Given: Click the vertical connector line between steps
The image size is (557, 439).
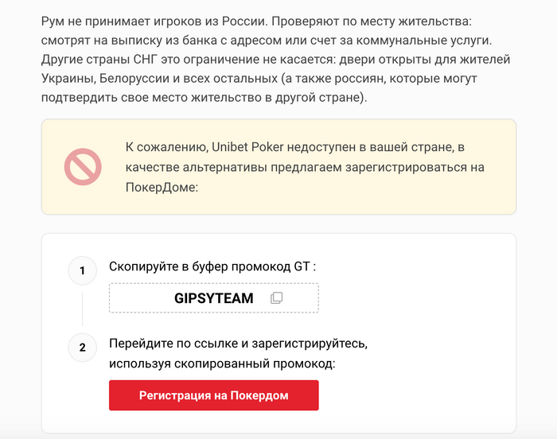Looking at the screenshot, I should coord(83,309).
